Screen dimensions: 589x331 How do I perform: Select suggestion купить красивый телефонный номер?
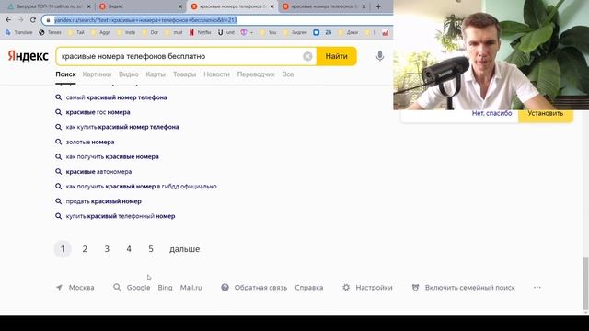coord(121,216)
